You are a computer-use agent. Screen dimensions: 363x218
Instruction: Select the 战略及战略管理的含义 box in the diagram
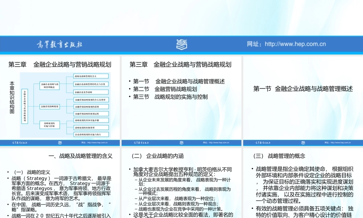(x=90, y=76)
